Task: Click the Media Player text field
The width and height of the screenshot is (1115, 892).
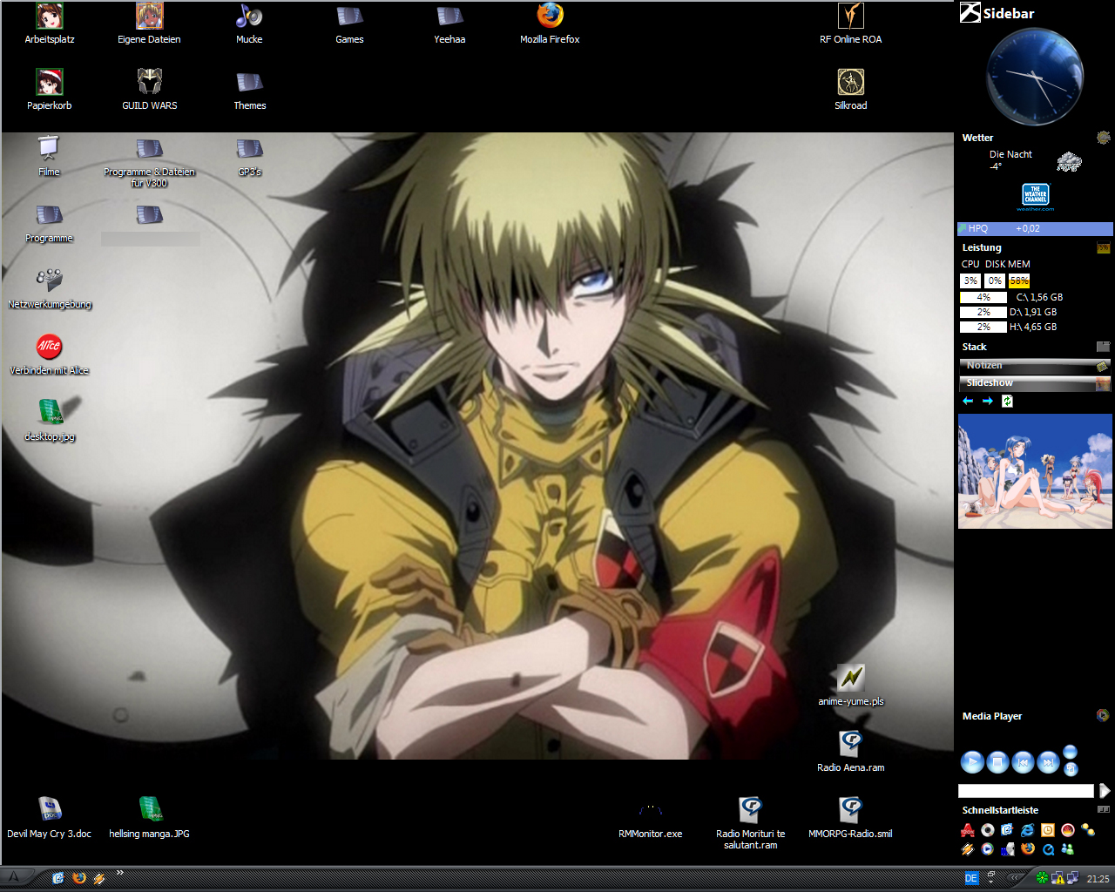Action: point(1025,791)
